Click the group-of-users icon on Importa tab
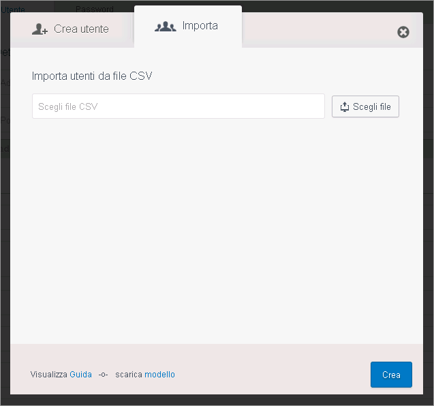 (x=166, y=27)
